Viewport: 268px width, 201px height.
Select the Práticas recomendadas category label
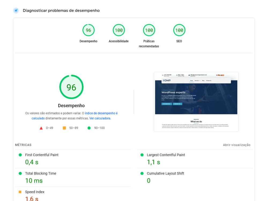149,44
